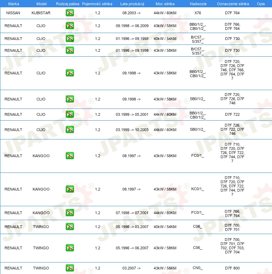272x274 pixels.
Task: Click the Moc silnika column header
Action: click(165, 4)
